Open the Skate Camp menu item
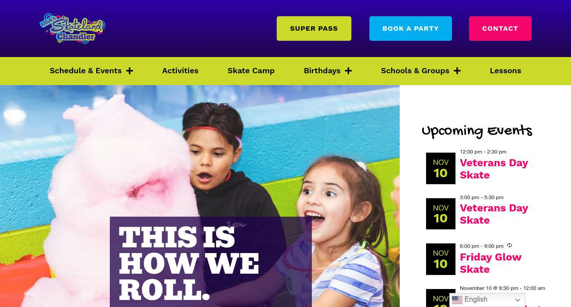Image resolution: width=571 pixels, height=307 pixels. point(251,71)
